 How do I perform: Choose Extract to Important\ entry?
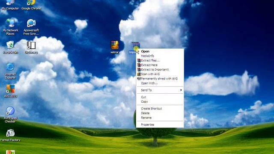click(160, 69)
